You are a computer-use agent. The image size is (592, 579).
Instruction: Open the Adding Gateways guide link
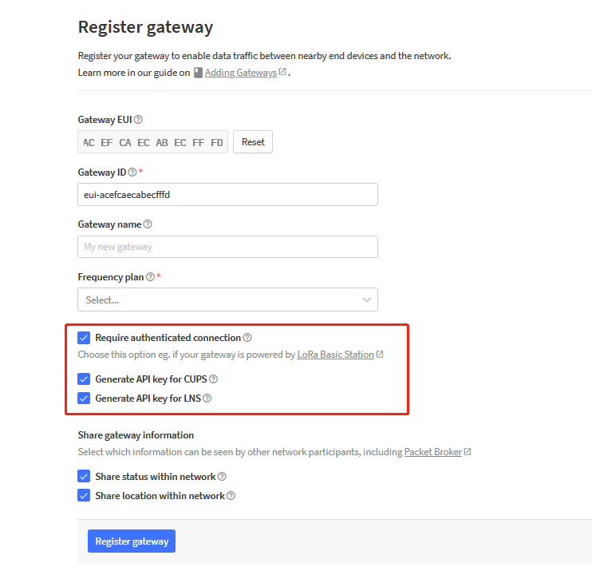click(240, 73)
